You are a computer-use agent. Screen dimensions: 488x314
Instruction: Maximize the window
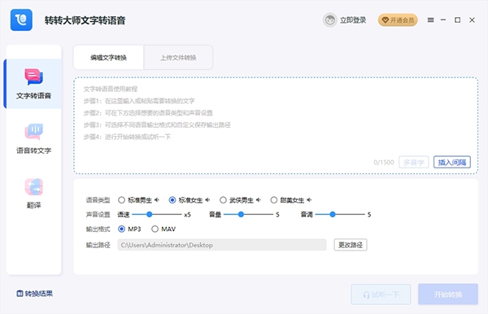coord(457,20)
